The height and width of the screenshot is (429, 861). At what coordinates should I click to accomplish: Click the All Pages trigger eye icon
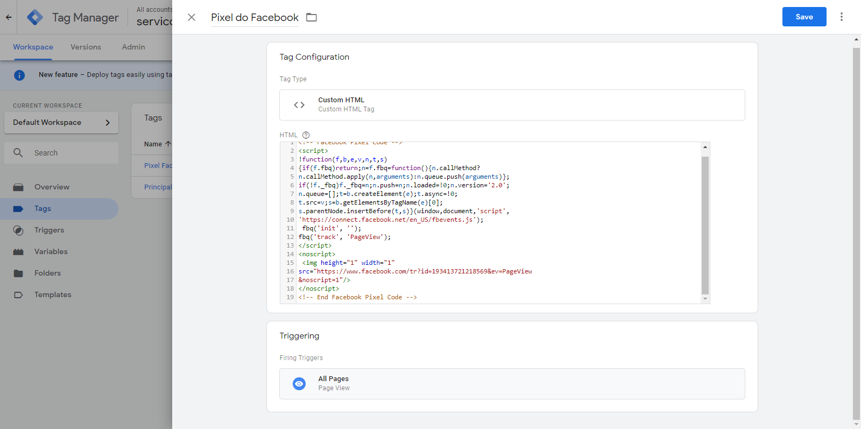point(299,384)
